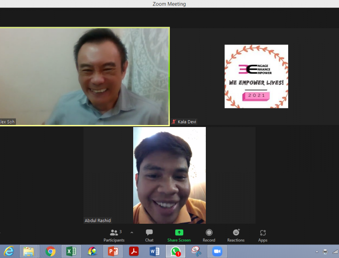339x258 pixels.
Task: Switch to PowerPoint in the taskbar
Action: [113, 252]
